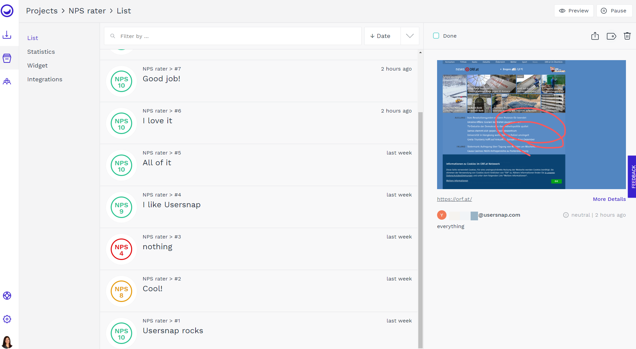Click NPS 10 badge for Usersnap rocks
The height and width of the screenshot is (349, 636).
click(x=121, y=333)
